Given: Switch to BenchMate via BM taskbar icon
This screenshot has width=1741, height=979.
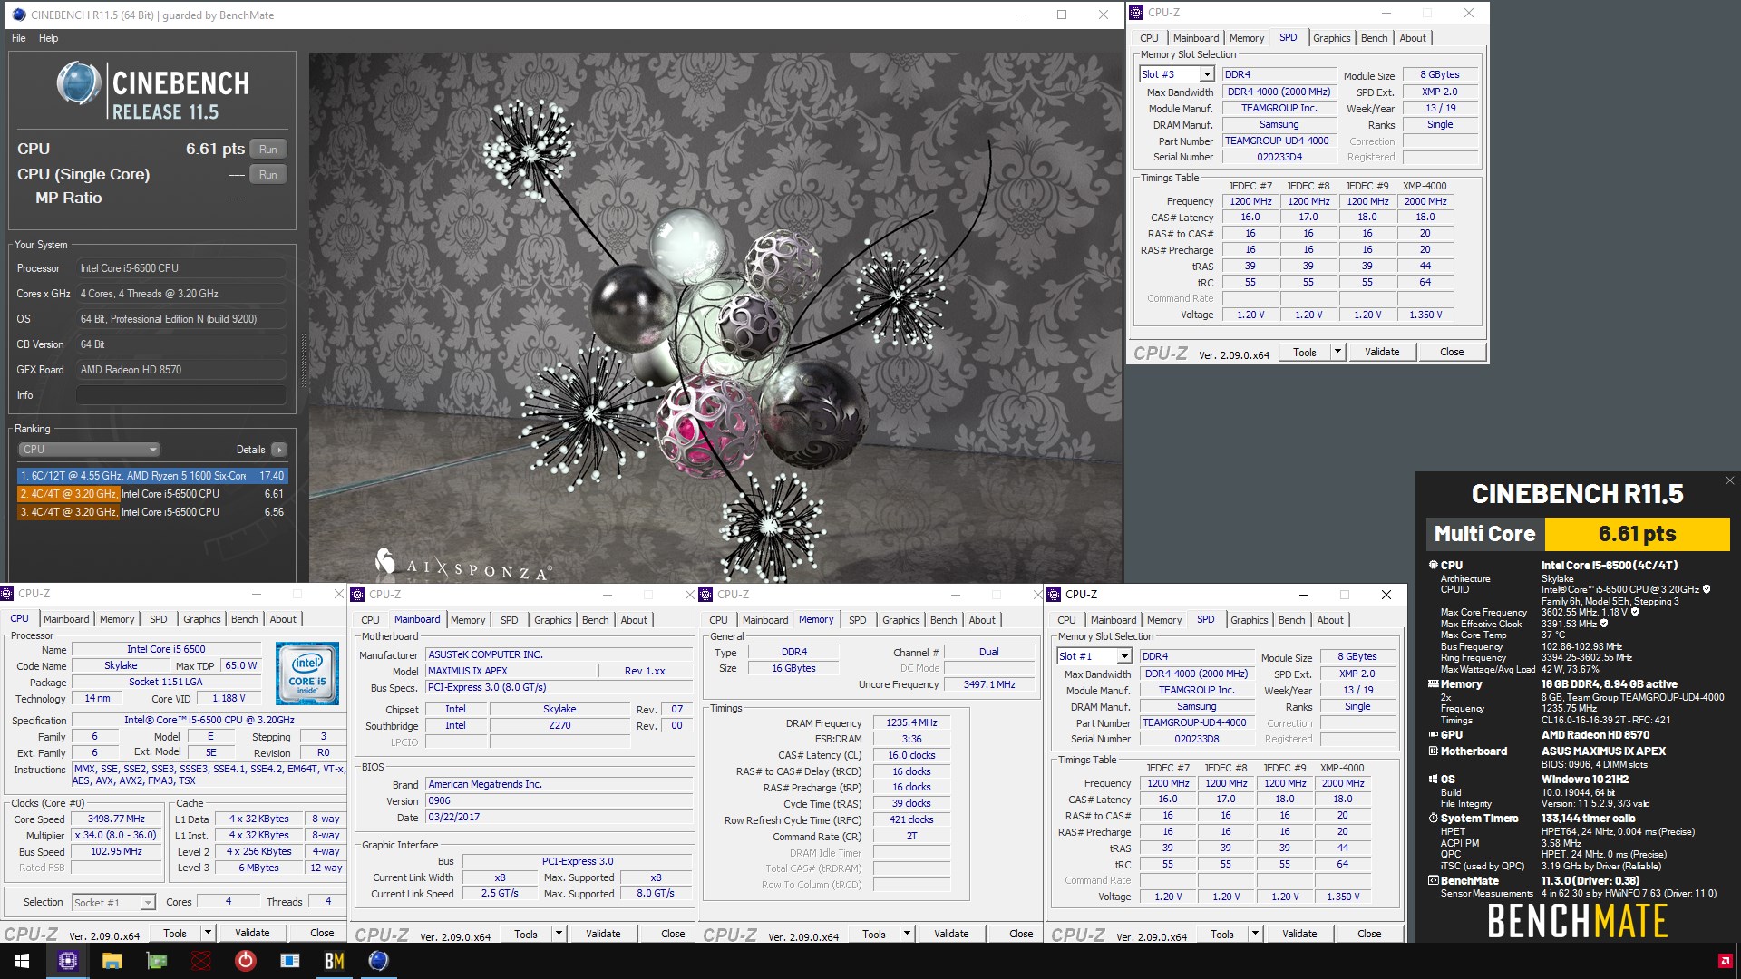Looking at the screenshot, I should pyautogui.click(x=335, y=961).
